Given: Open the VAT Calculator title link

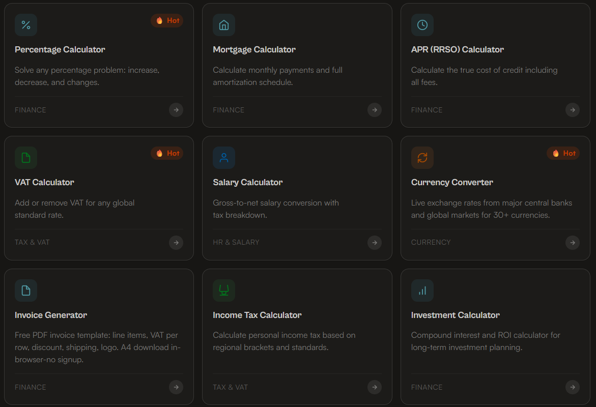Looking at the screenshot, I should coord(44,183).
